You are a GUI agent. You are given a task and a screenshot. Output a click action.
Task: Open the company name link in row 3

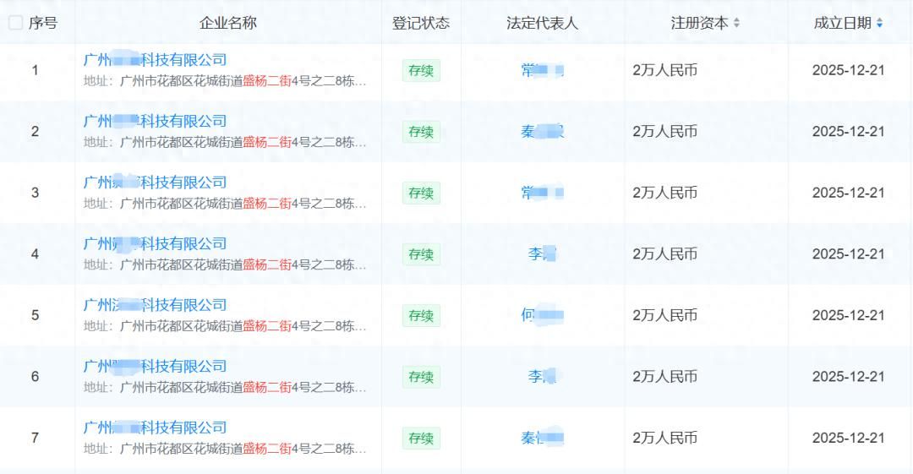156,183
